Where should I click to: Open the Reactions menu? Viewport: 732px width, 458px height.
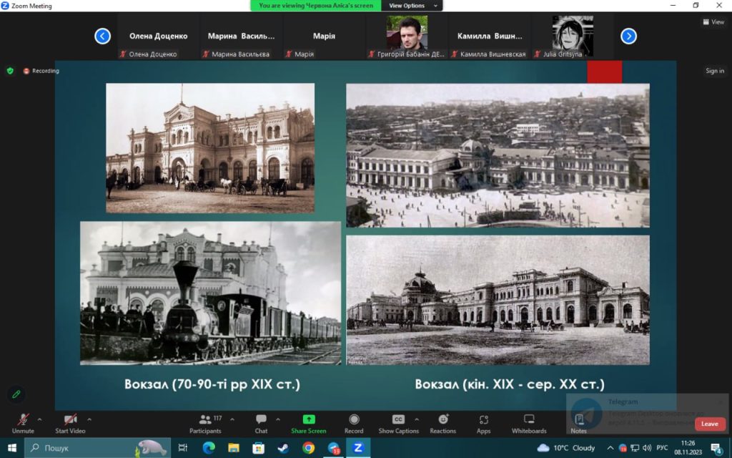coord(442,423)
